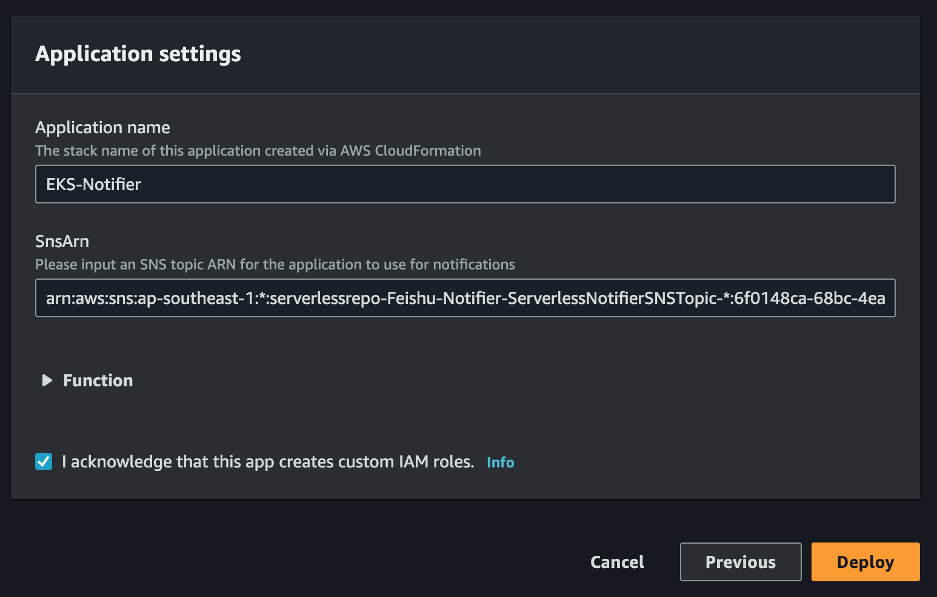Expand the Function section triangle

point(47,380)
